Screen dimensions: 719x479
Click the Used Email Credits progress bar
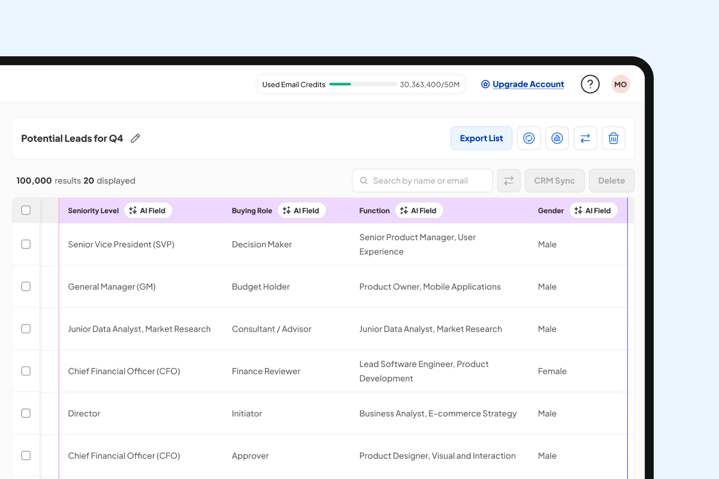pyautogui.click(x=362, y=84)
